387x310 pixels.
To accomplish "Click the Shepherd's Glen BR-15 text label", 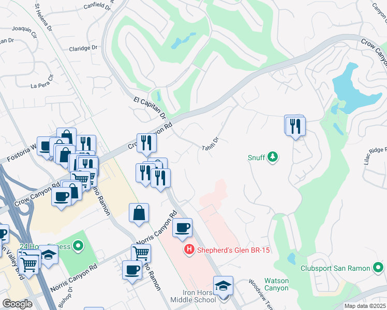I will (233, 250).
